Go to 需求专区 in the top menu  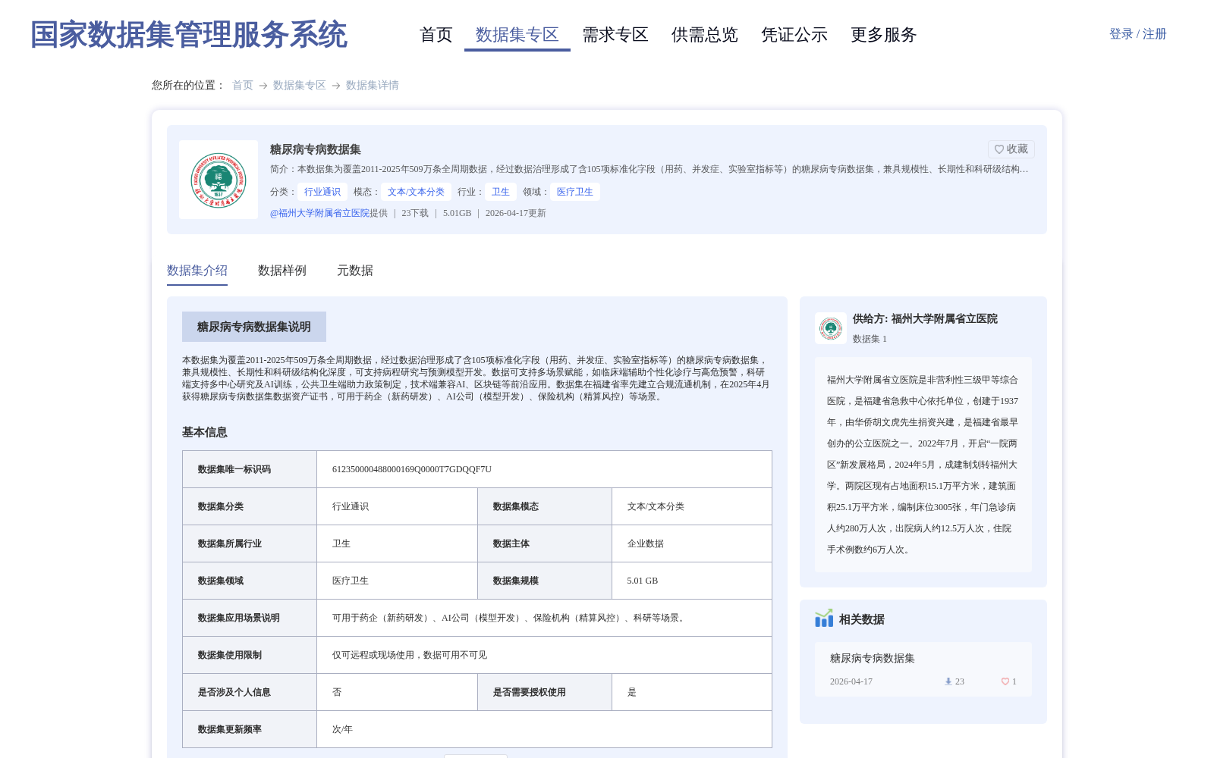point(615,35)
